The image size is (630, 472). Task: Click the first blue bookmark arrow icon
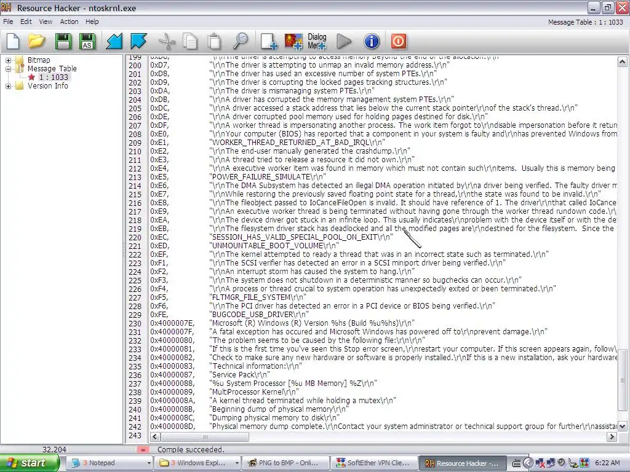click(114, 41)
